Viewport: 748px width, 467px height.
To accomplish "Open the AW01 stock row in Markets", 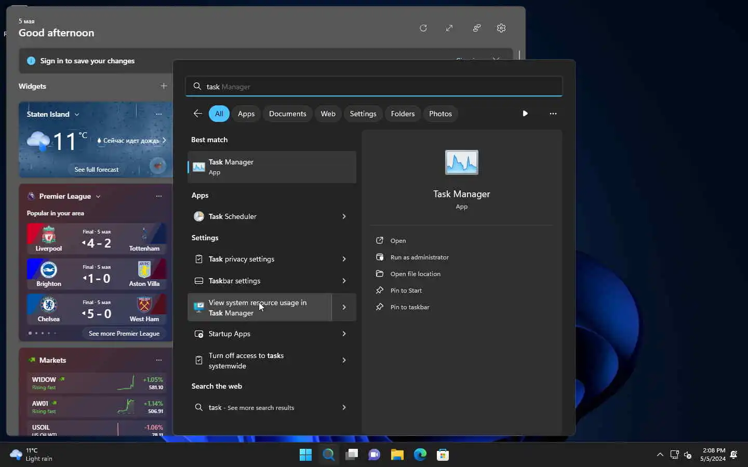I will point(97,407).
